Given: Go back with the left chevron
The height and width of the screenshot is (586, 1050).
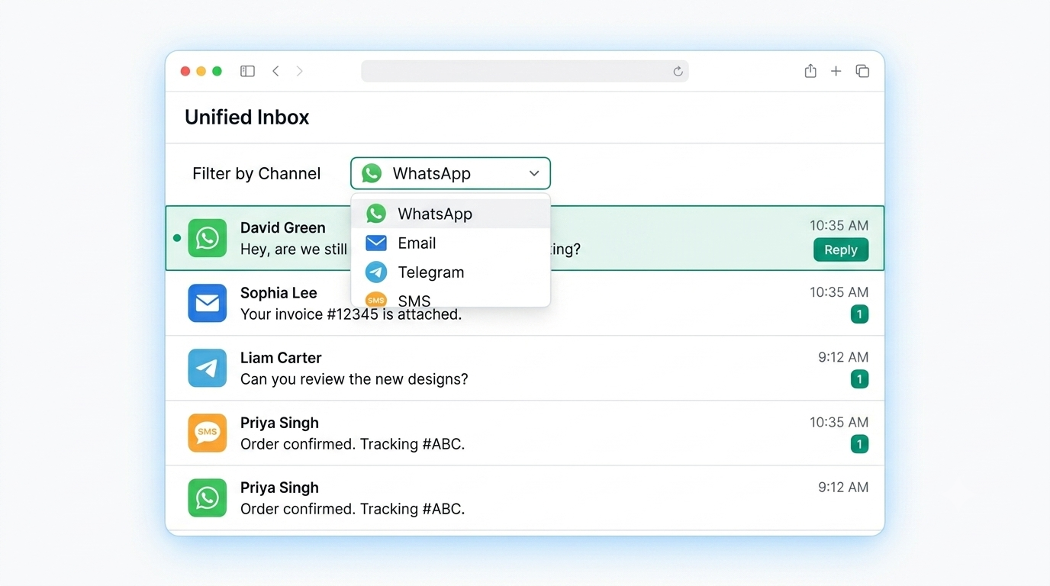Looking at the screenshot, I should [x=275, y=71].
